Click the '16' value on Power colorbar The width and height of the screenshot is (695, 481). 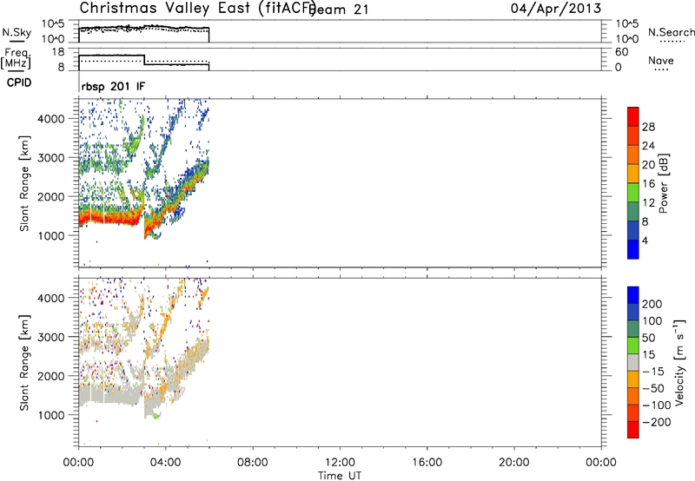tap(648, 184)
